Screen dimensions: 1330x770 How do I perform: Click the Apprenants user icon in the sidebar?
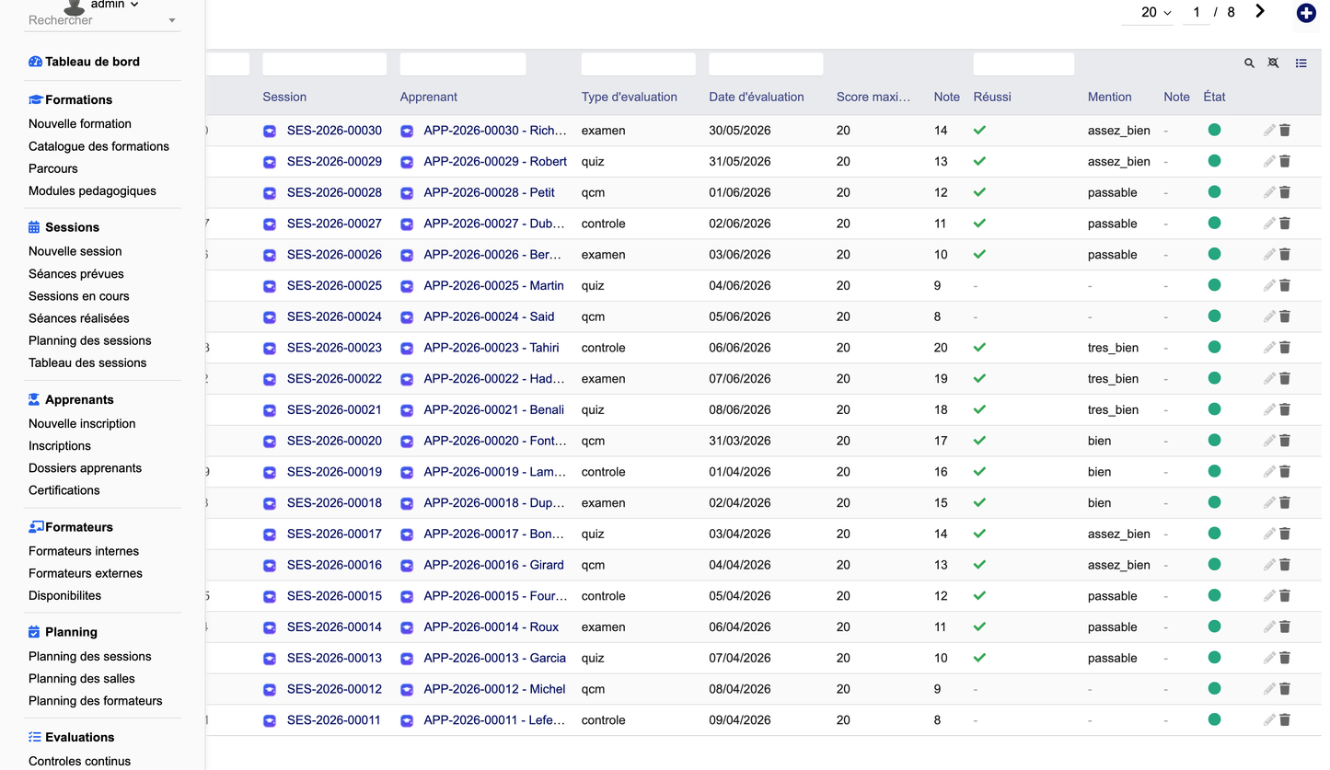34,399
